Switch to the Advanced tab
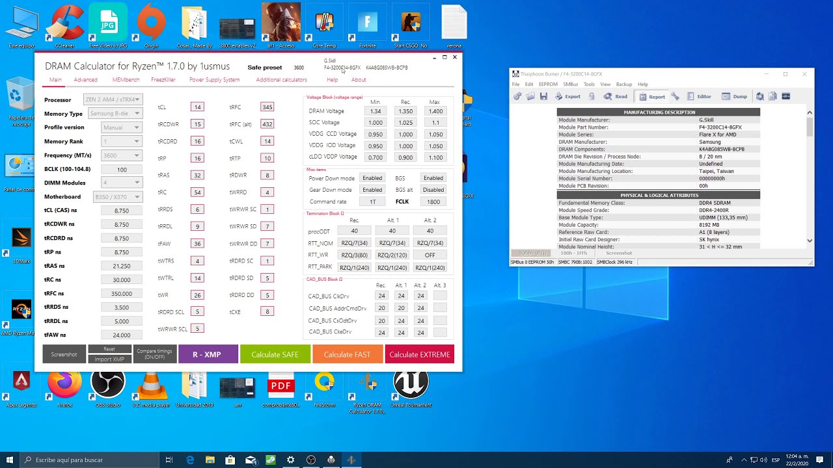This screenshot has width=833, height=468. [85, 80]
